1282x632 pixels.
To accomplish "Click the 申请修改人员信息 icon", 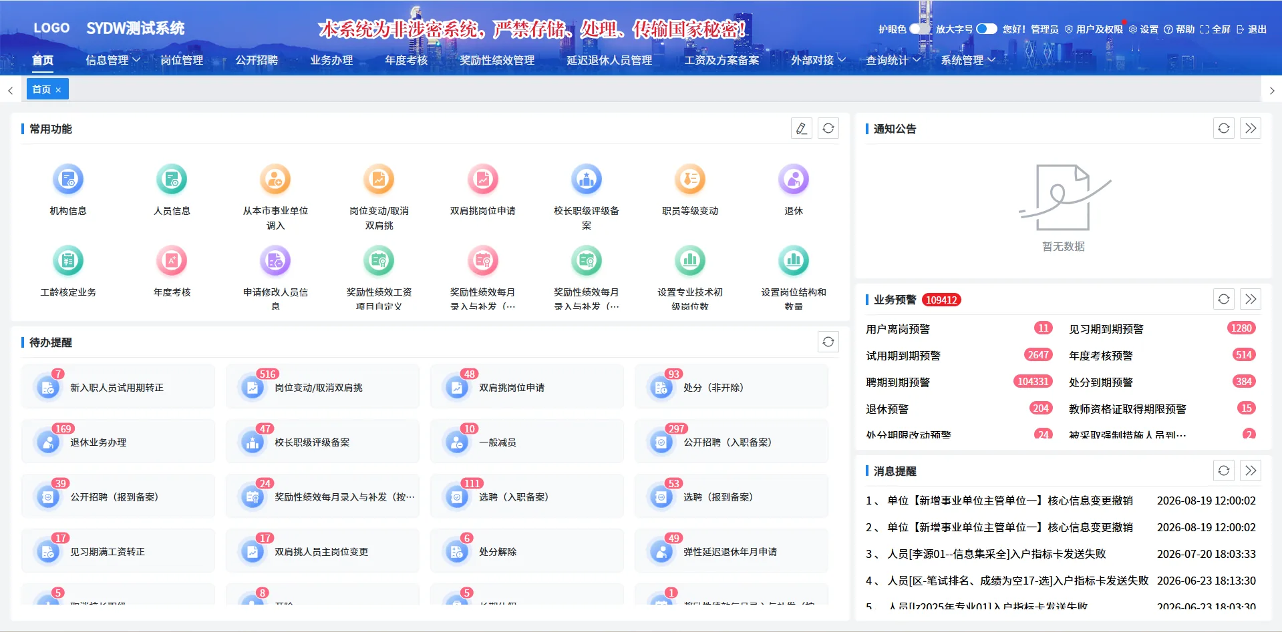I will coord(275,260).
